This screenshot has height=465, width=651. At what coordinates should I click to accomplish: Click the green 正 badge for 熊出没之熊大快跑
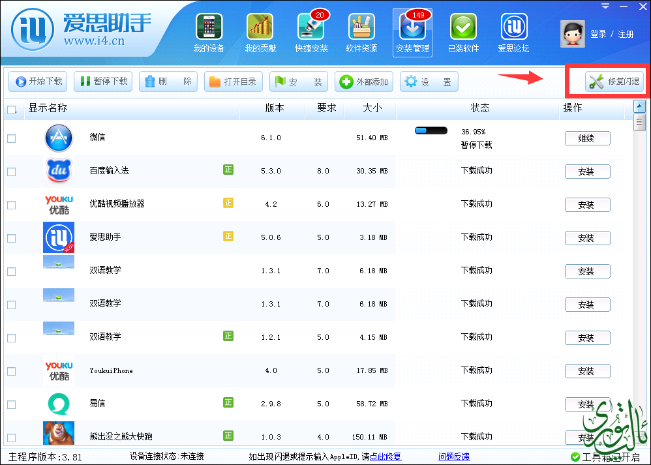pos(228,435)
